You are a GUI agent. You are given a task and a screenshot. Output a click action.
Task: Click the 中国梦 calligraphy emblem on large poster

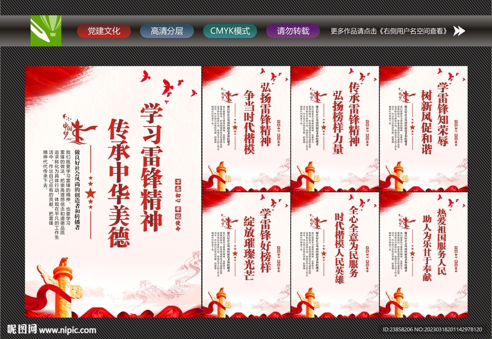80,129
